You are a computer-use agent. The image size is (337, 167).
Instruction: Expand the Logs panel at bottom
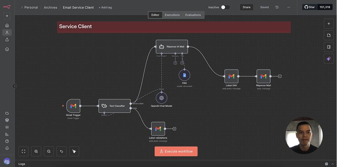click(x=22, y=164)
